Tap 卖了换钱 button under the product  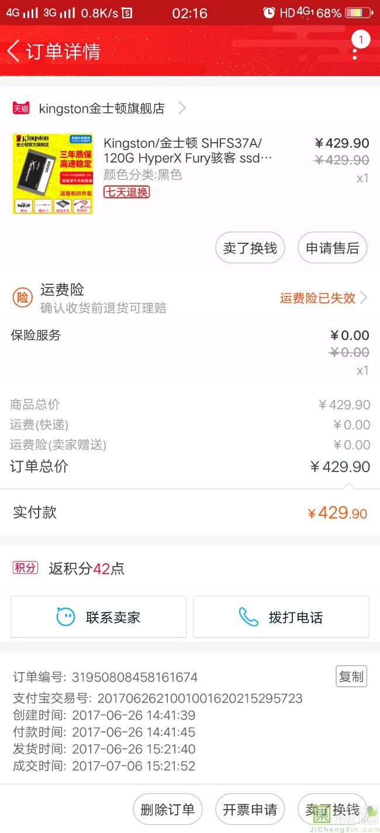click(250, 248)
